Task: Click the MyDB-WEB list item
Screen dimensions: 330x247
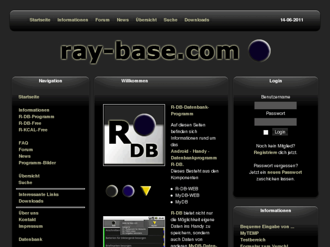Action: (x=187, y=195)
